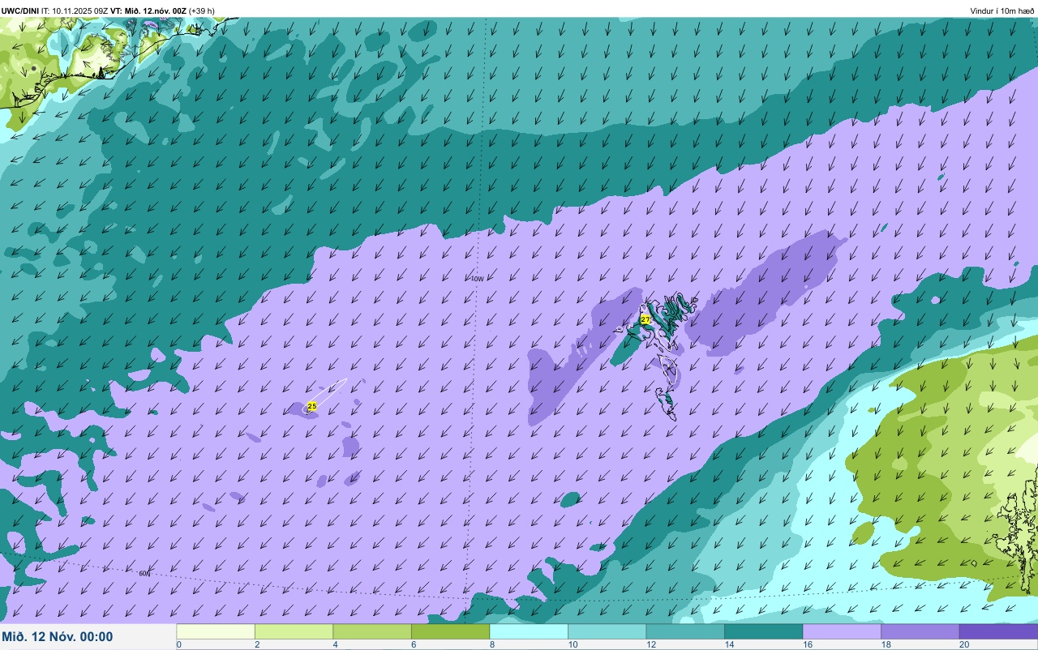Image resolution: width=1038 pixels, height=650 pixels.
Task: Click the 'IT: 10.11.2025 09Z' initial time text
Action: pyautogui.click(x=74, y=11)
